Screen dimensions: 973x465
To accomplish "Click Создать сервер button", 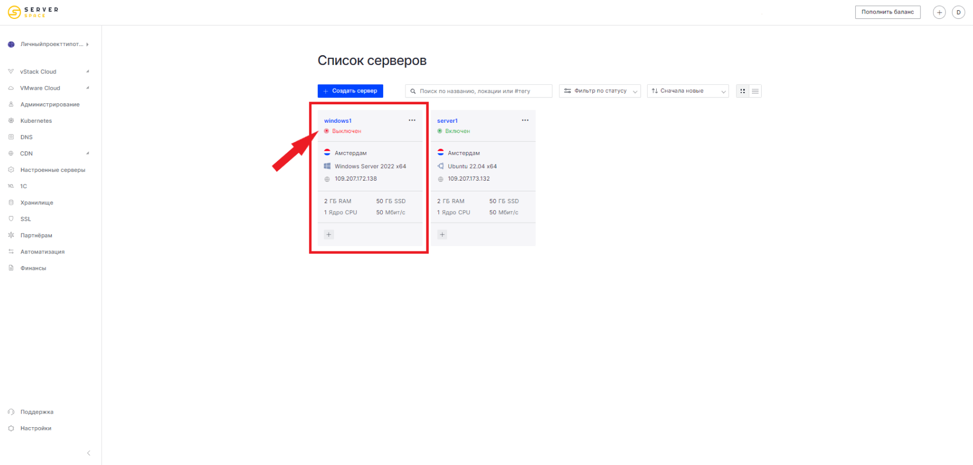I will (x=350, y=91).
